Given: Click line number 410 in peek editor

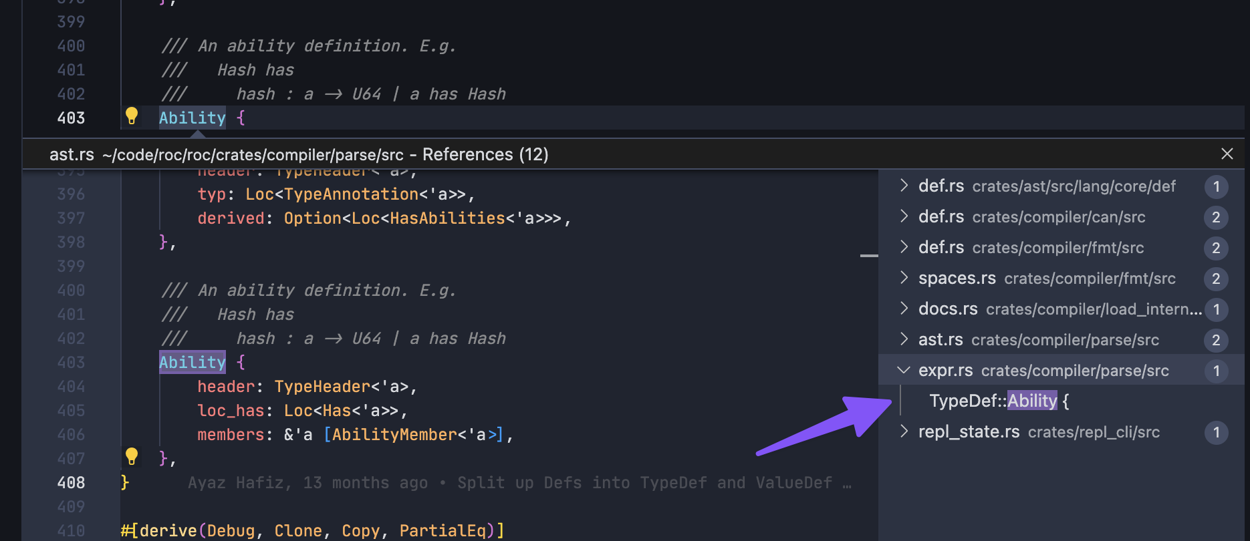Looking at the screenshot, I should (71, 530).
